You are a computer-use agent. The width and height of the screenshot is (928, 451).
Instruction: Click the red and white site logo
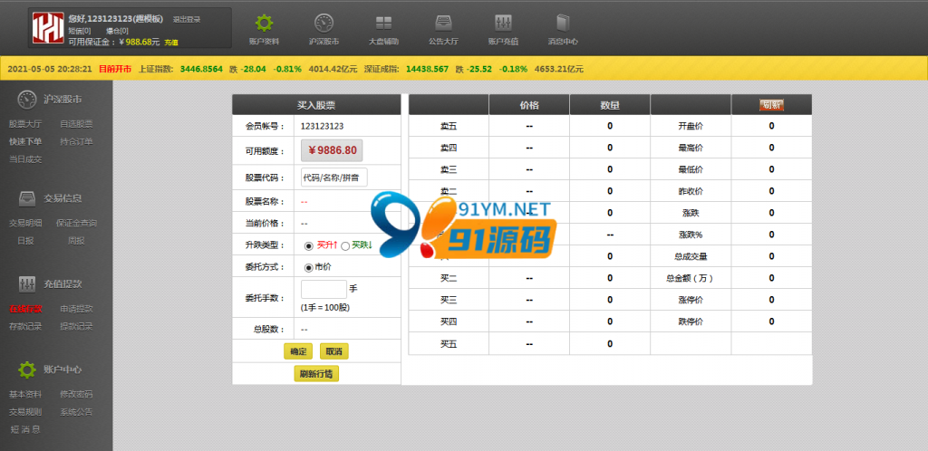(48, 28)
